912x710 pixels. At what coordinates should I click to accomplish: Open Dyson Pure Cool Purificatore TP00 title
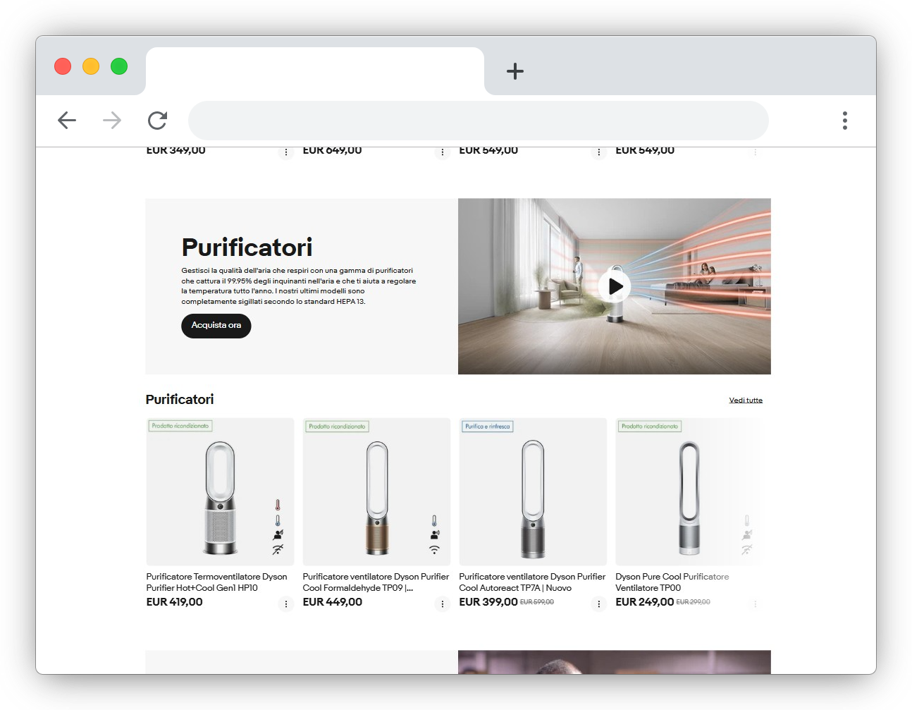coord(672,582)
